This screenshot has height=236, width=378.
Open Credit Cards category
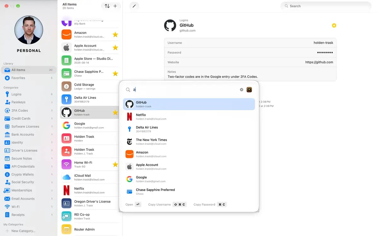[29, 118]
